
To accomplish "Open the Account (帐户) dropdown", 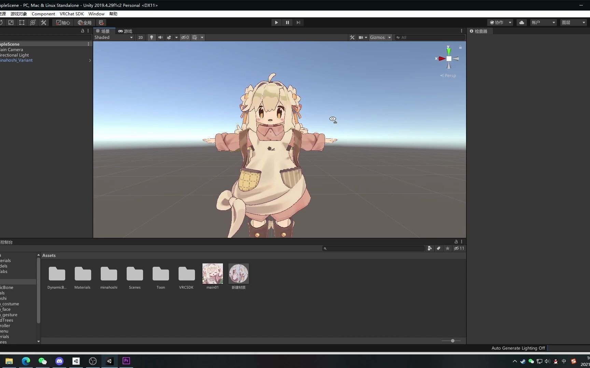I will 543,22.
